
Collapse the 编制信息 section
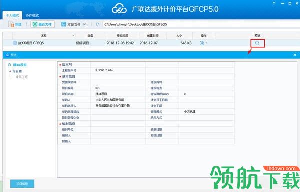pyautogui.click(x=60, y=124)
